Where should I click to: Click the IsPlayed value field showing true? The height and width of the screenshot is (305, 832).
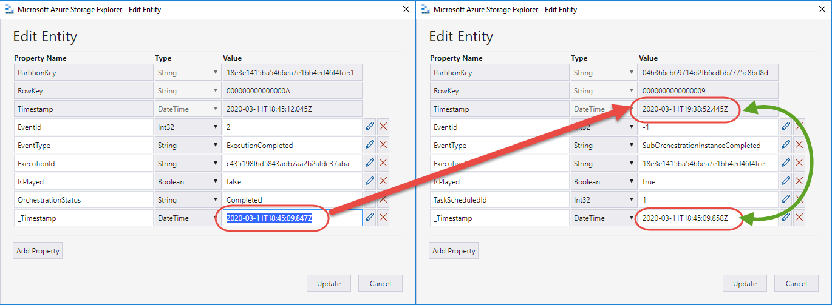pyautogui.click(x=709, y=181)
